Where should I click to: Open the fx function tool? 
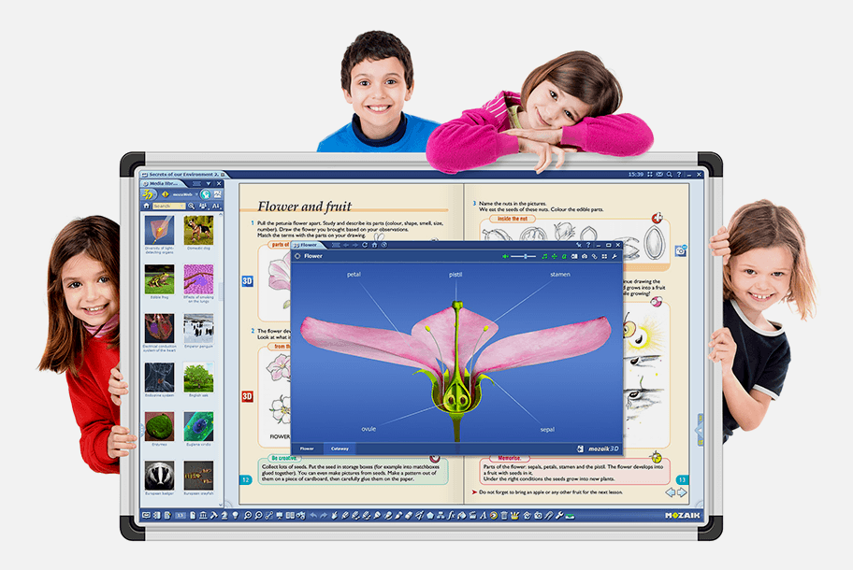click(x=451, y=515)
